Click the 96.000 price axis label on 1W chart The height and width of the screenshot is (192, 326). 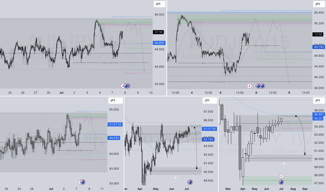(319, 110)
